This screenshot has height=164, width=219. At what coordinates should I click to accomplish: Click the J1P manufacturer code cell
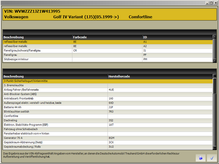point(160,107)
